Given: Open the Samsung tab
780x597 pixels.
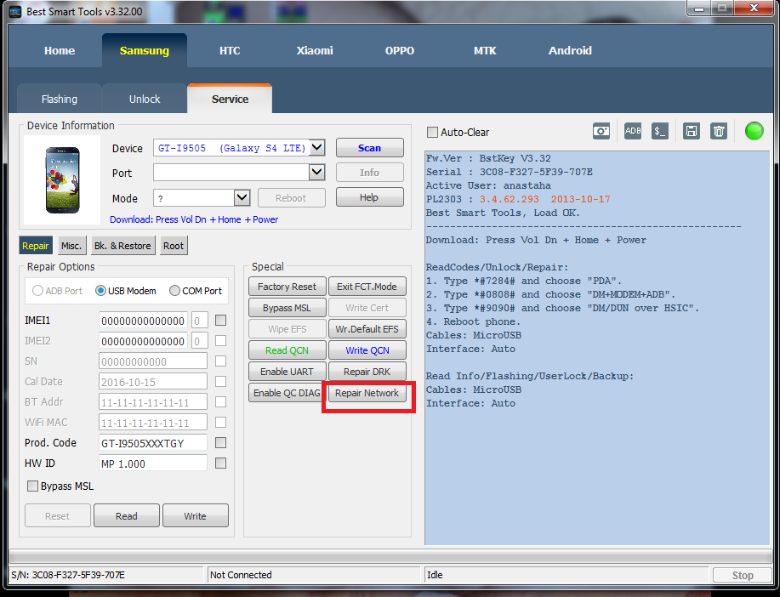Looking at the screenshot, I should 145,51.
